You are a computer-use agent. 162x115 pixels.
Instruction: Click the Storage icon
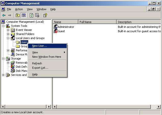(x=8, y=59)
